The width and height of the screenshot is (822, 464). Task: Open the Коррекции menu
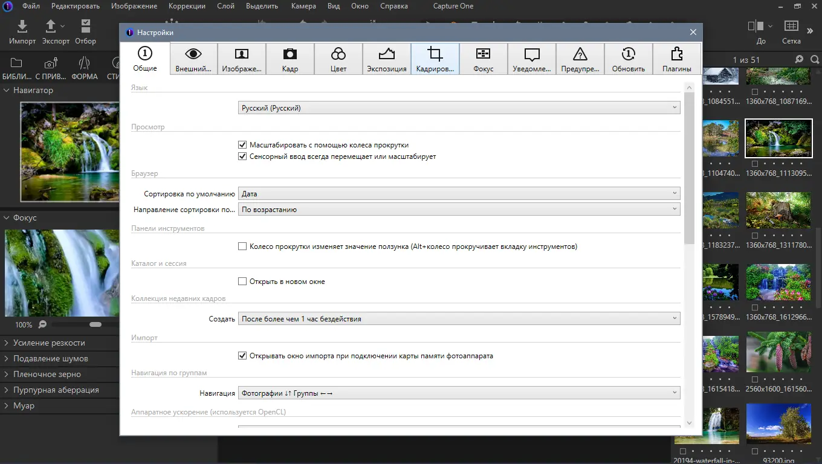tap(187, 6)
